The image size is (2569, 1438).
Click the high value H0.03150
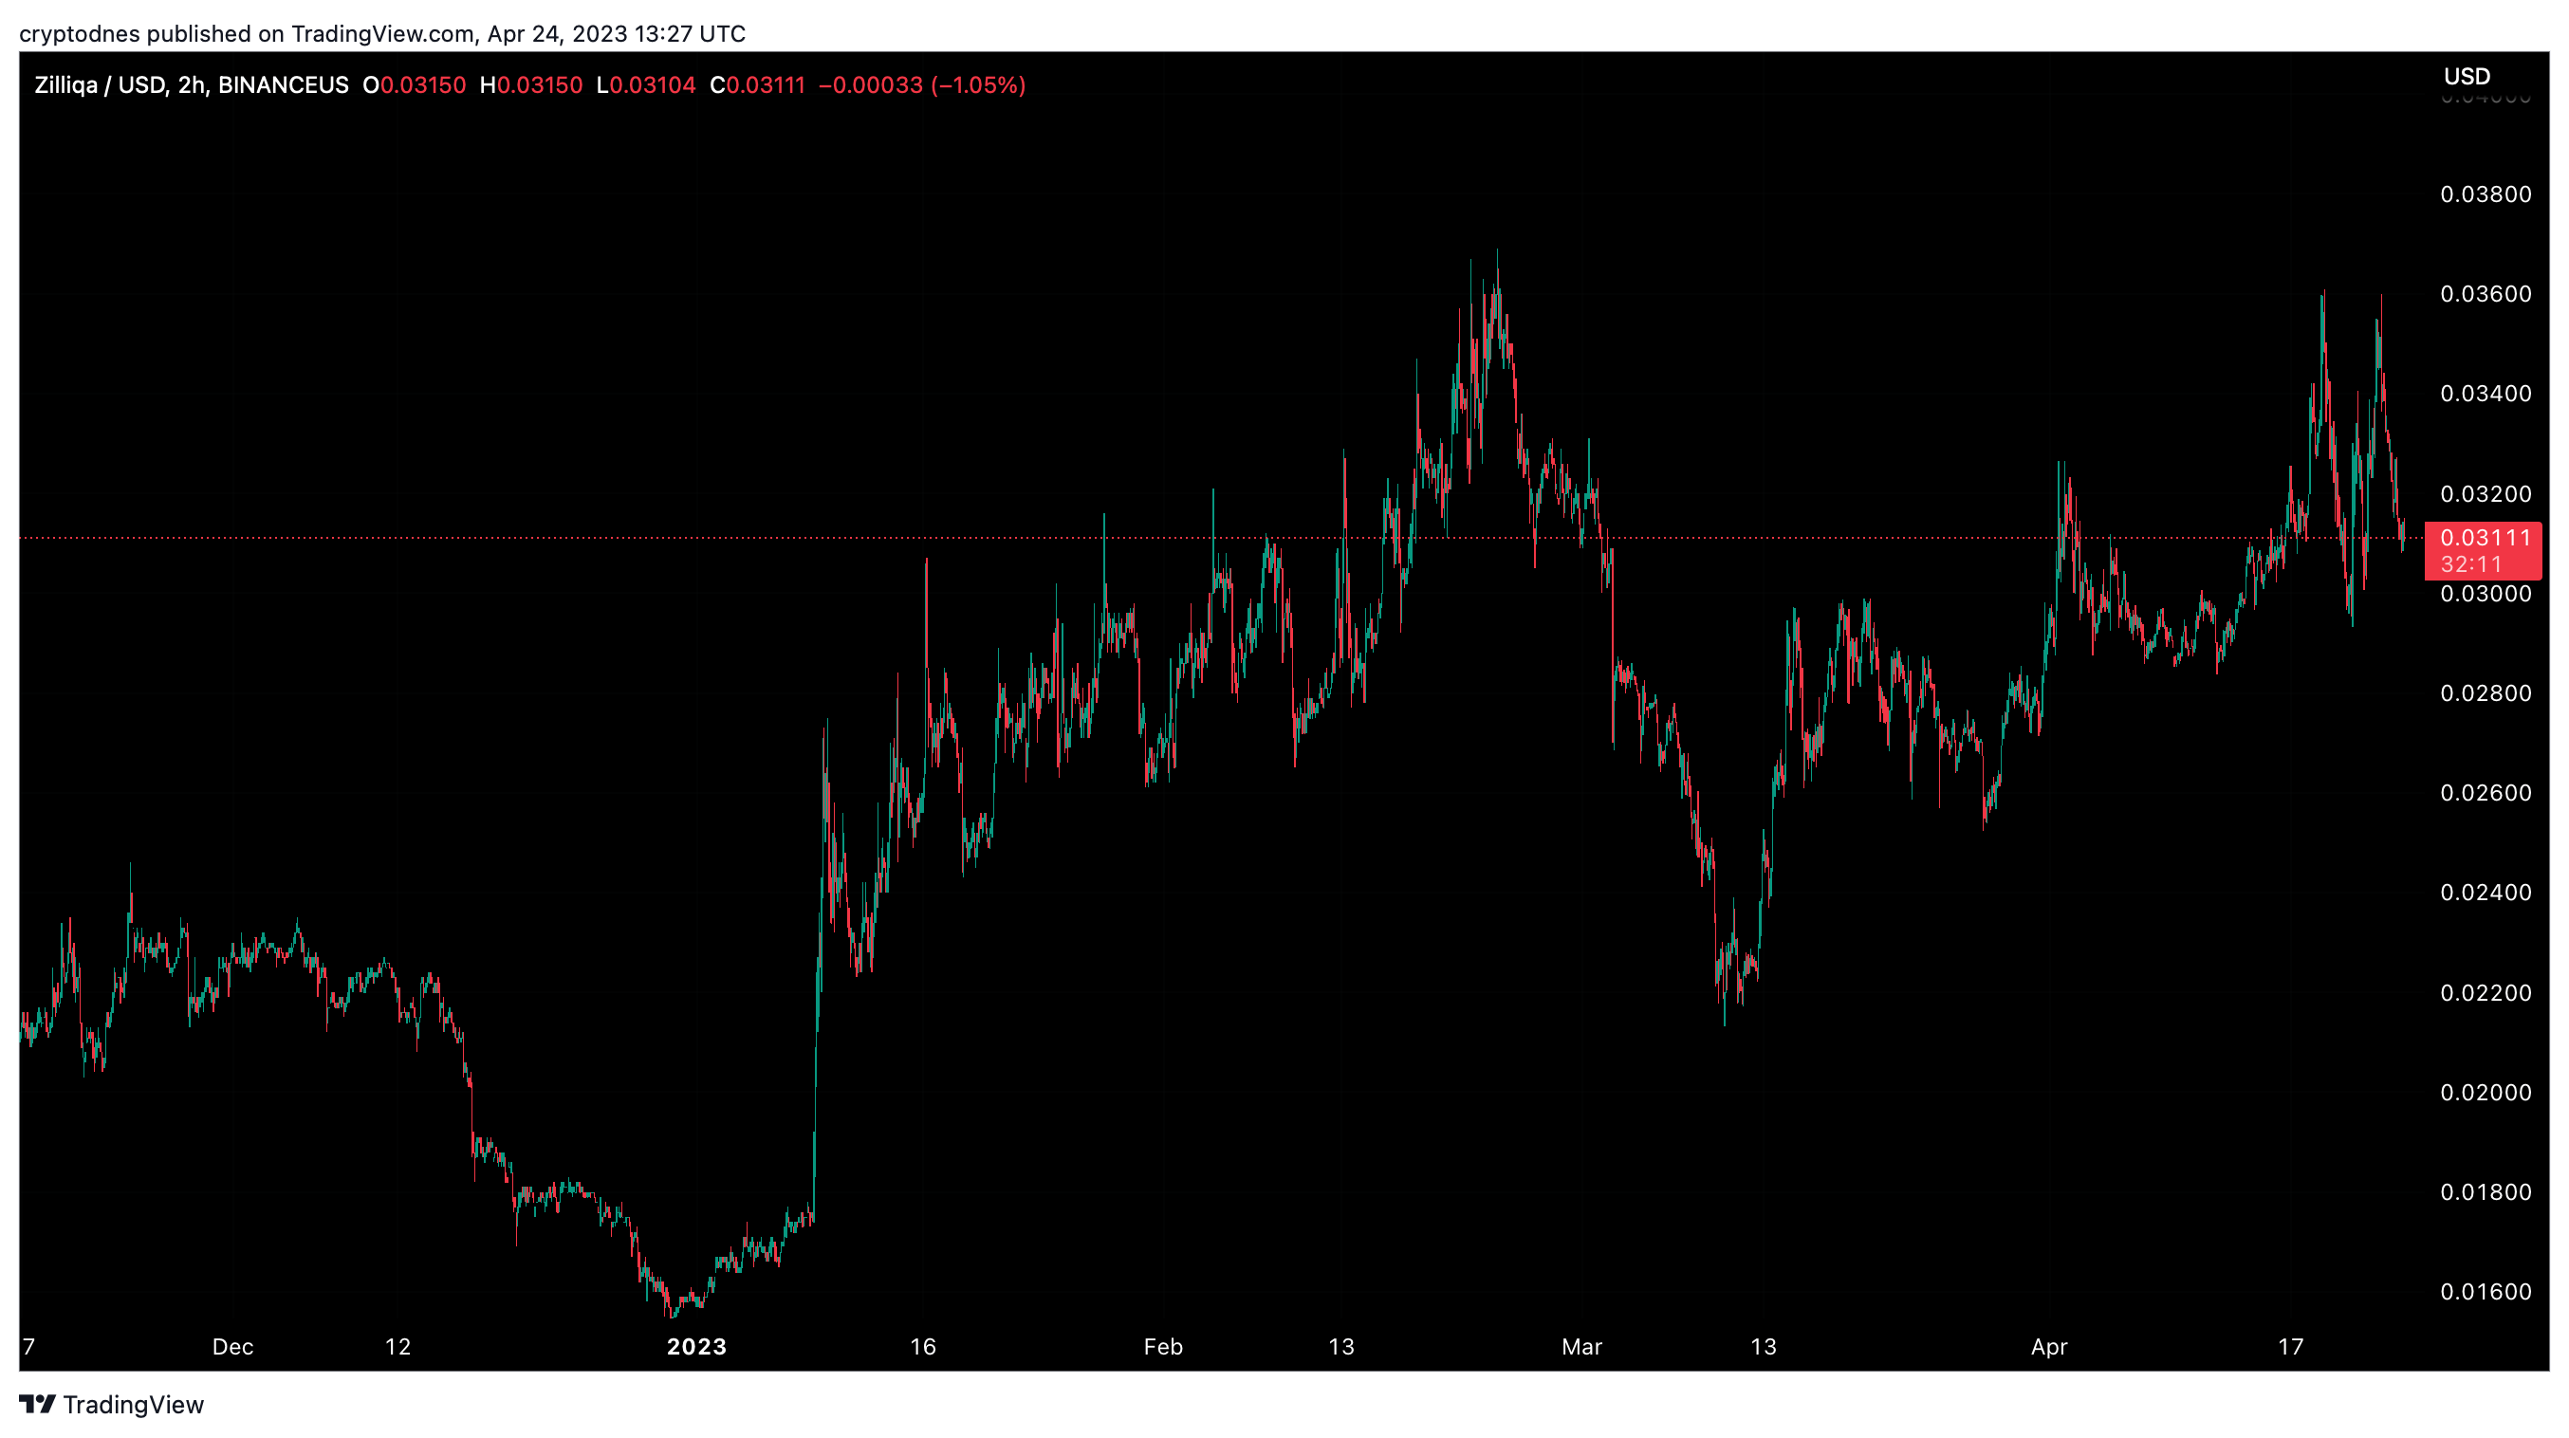(530, 84)
